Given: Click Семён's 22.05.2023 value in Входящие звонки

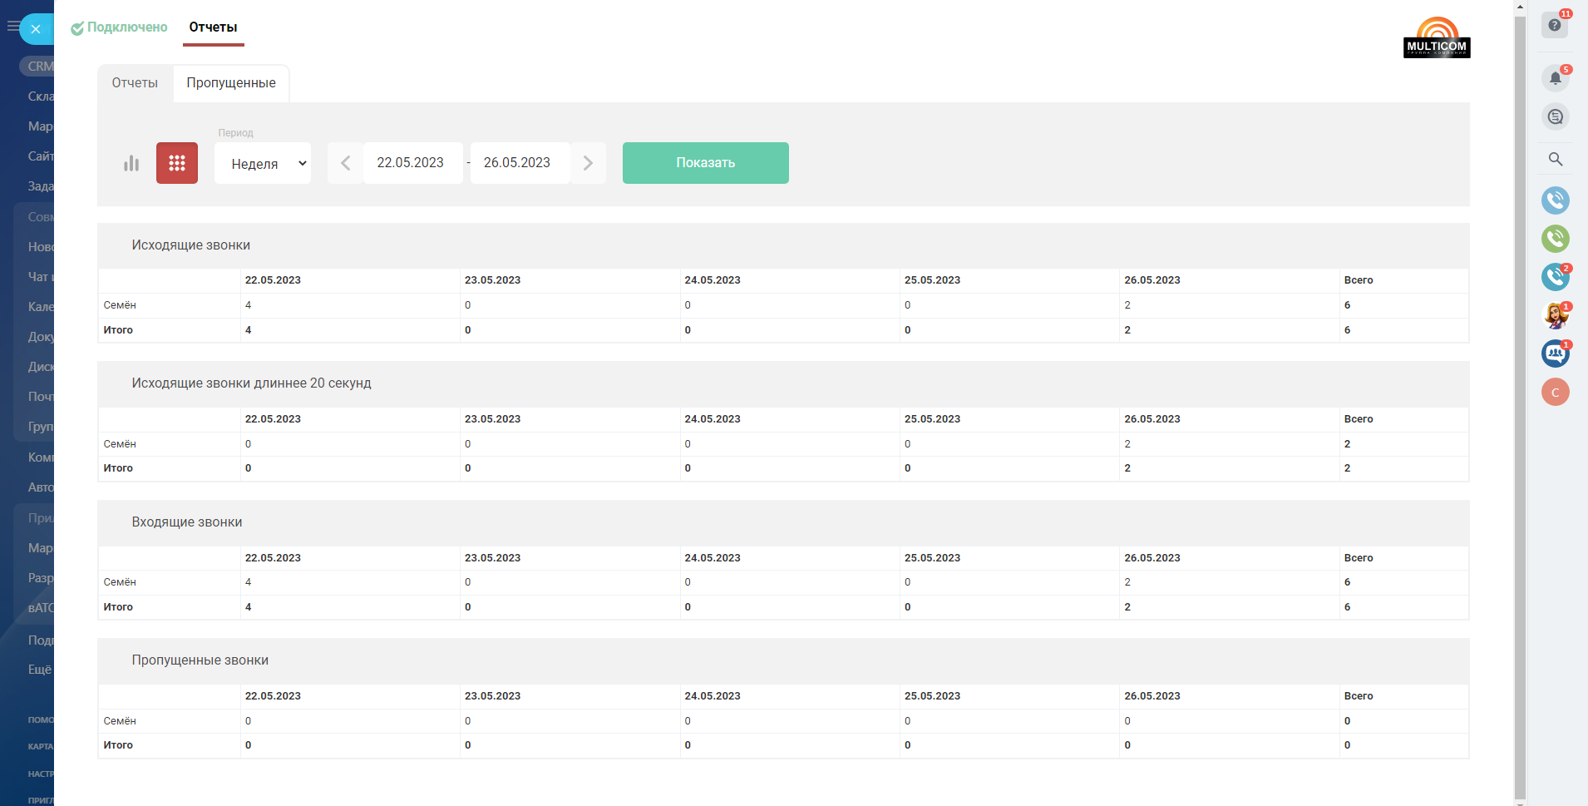Looking at the screenshot, I should coord(248,582).
